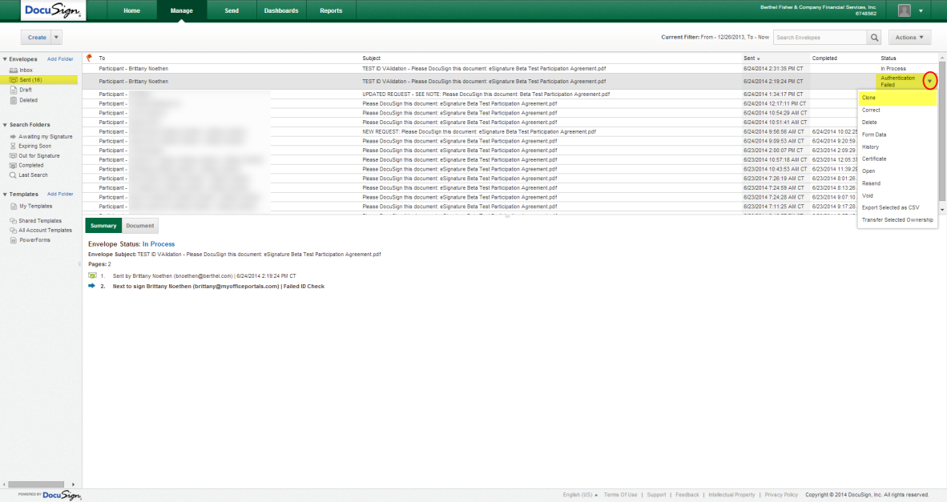Viewport: 947px width, 502px height.
Task: Click the Create button
Action: pyautogui.click(x=37, y=38)
